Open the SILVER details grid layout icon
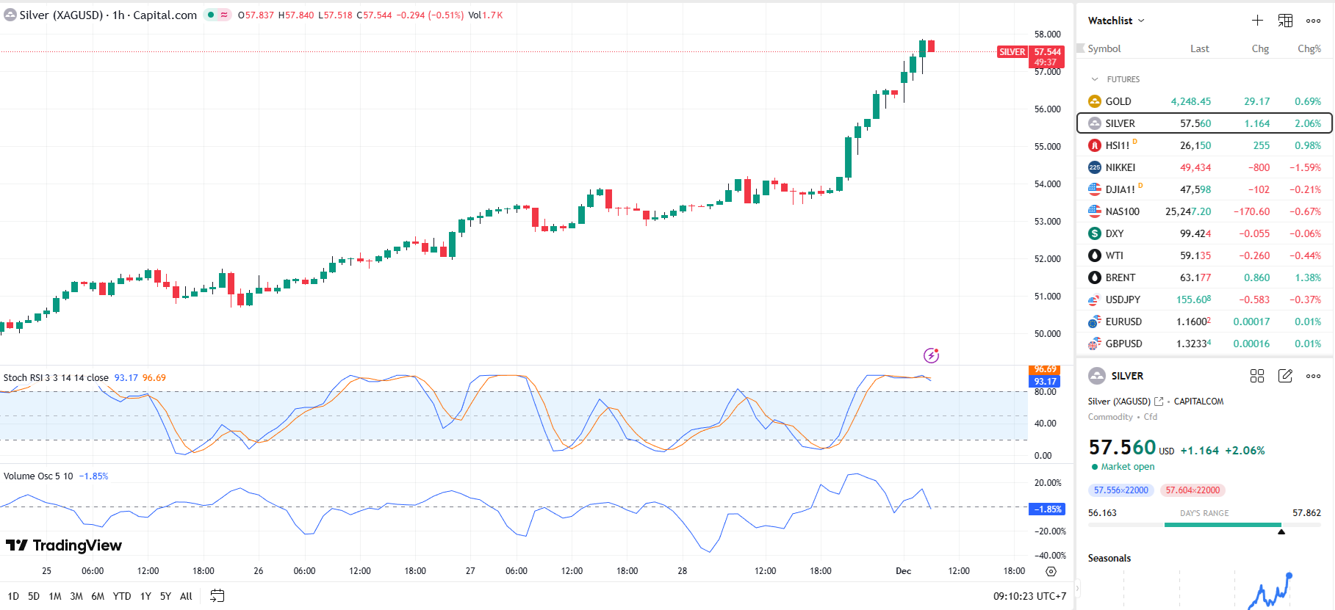The image size is (1335, 610). click(x=1257, y=376)
